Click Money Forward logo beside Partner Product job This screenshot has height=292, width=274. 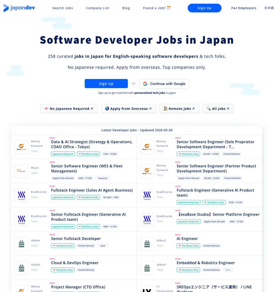[x=147, y=171]
